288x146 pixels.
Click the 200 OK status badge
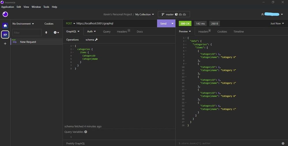click(185, 24)
